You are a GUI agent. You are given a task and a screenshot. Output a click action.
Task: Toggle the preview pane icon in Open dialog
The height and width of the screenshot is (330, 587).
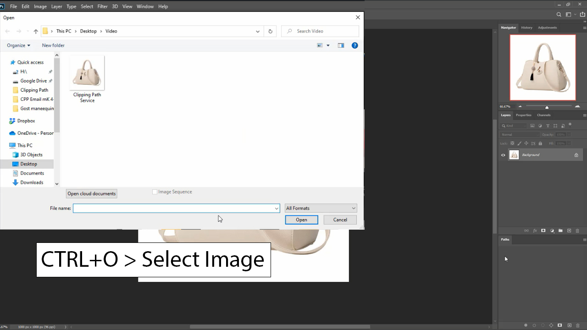(x=341, y=45)
